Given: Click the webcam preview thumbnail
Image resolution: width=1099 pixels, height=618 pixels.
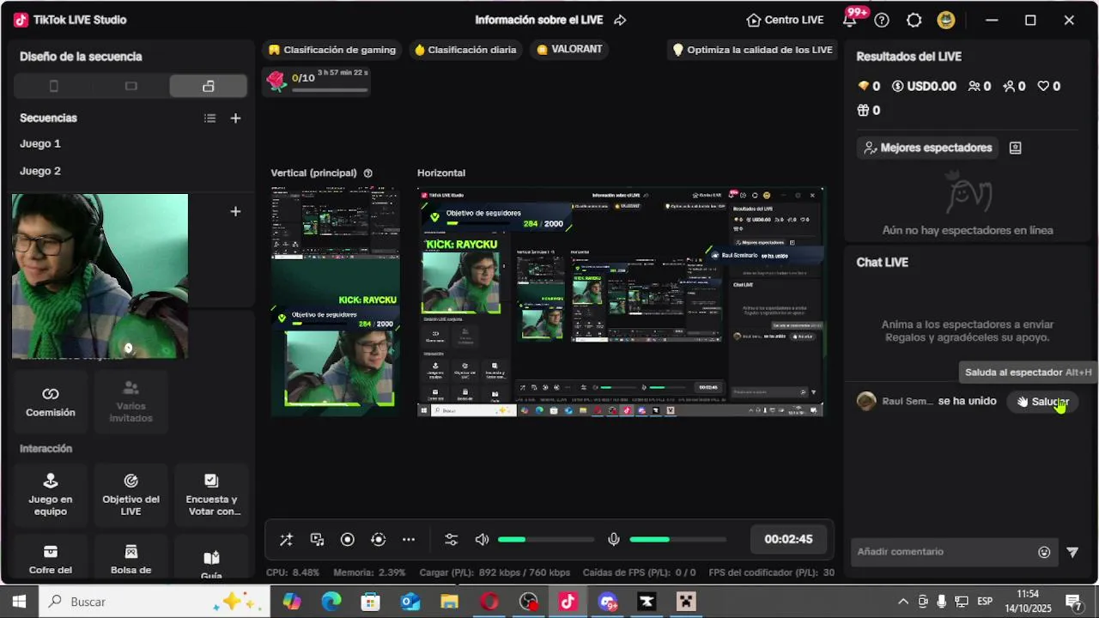Looking at the screenshot, I should 100,276.
